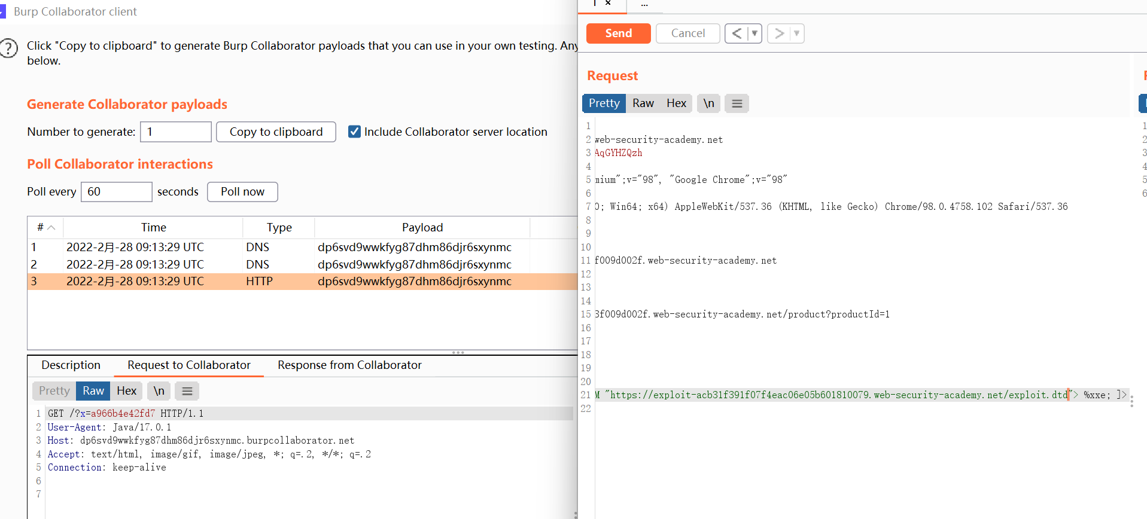This screenshot has width=1147, height=519.
Task: Focus the Number to generate field
Action: click(x=176, y=132)
